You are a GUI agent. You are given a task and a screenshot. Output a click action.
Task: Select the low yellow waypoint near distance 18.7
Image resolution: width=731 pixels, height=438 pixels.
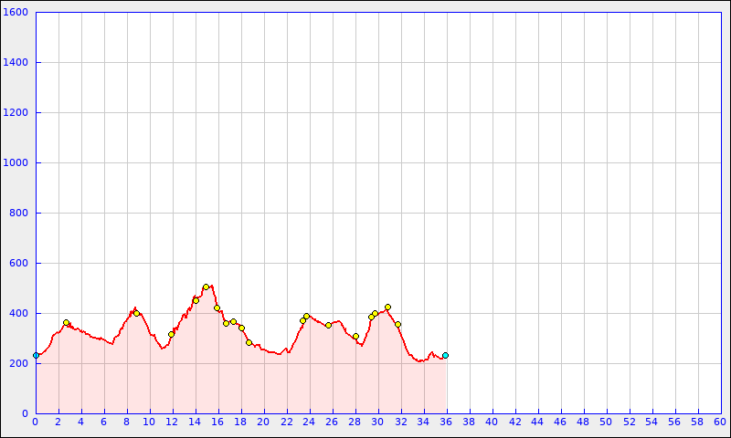point(249,342)
